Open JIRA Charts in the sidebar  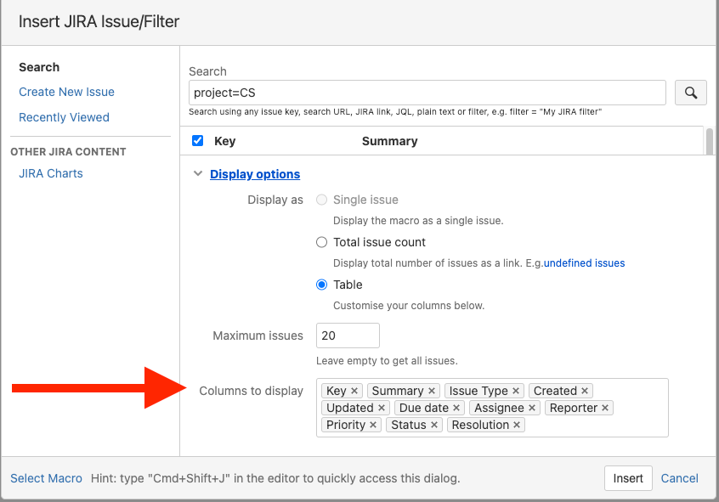(51, 173)
